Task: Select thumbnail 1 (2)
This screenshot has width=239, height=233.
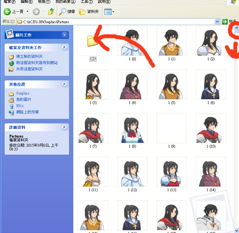Action: [x=211, y=41]
